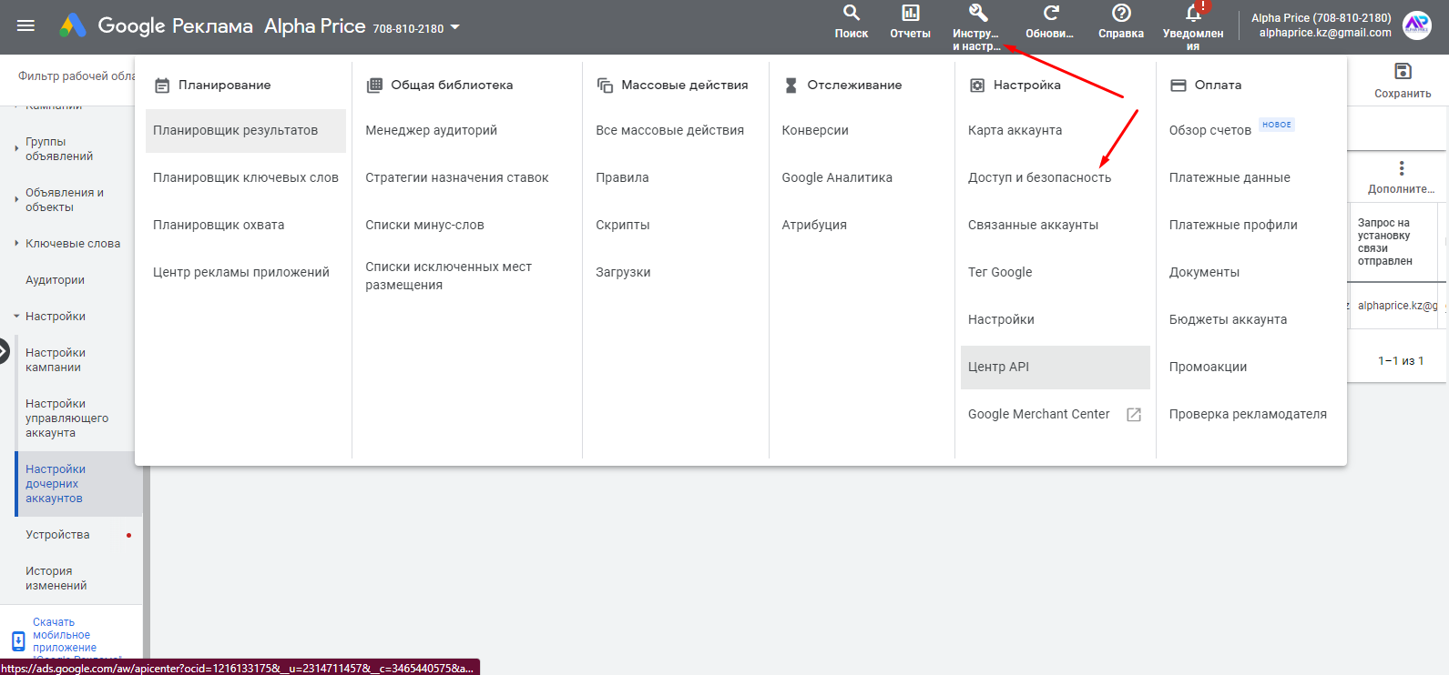Click the mobile app download icon

[x=17, y=641]
